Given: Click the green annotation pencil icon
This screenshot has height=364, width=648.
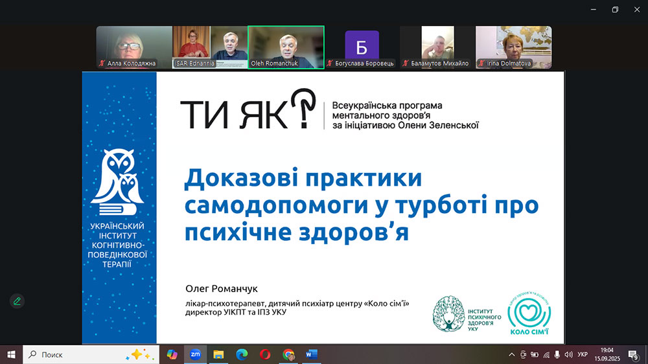Looking at the screenshot, I should pyautogui.click(x=17, y=301).
